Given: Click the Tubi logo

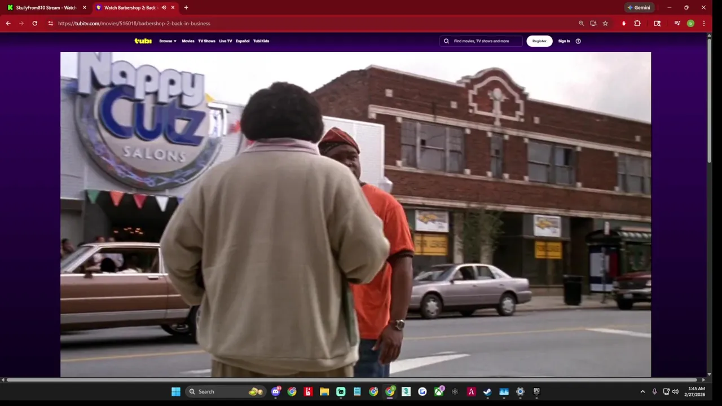Looking at the screenshot, I should tap(143, 41).
